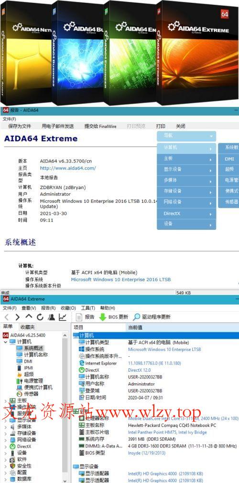The height and width of the screenshot is (483, 239).
Task: Expand the 存储设备 tree node
Action: [x=6, y=433]
